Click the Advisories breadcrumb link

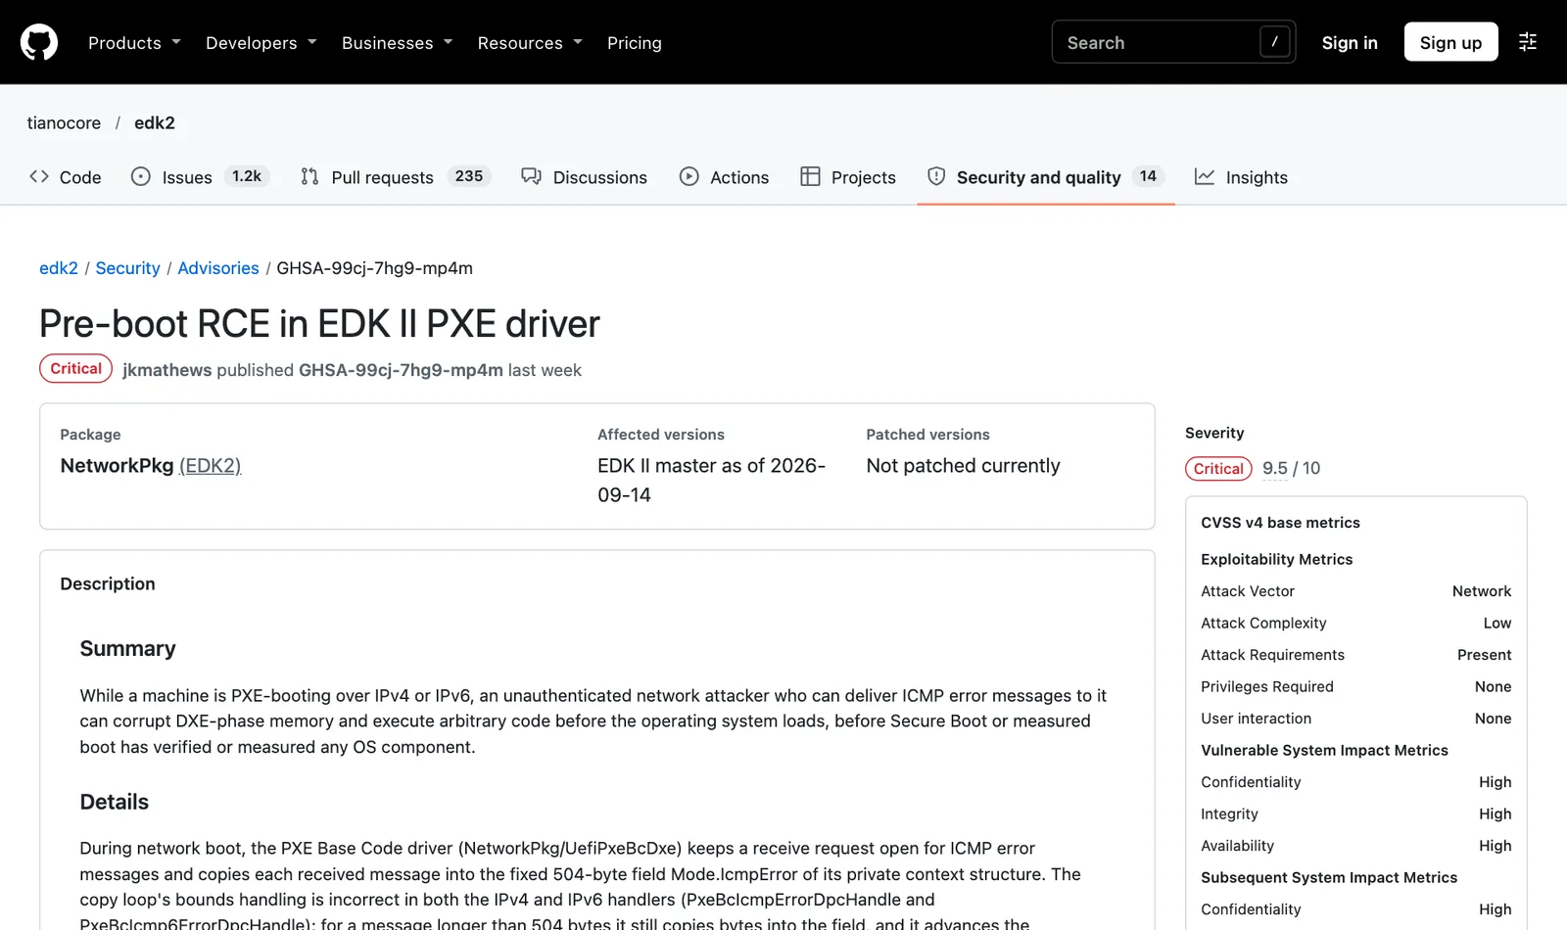(218, 268)
